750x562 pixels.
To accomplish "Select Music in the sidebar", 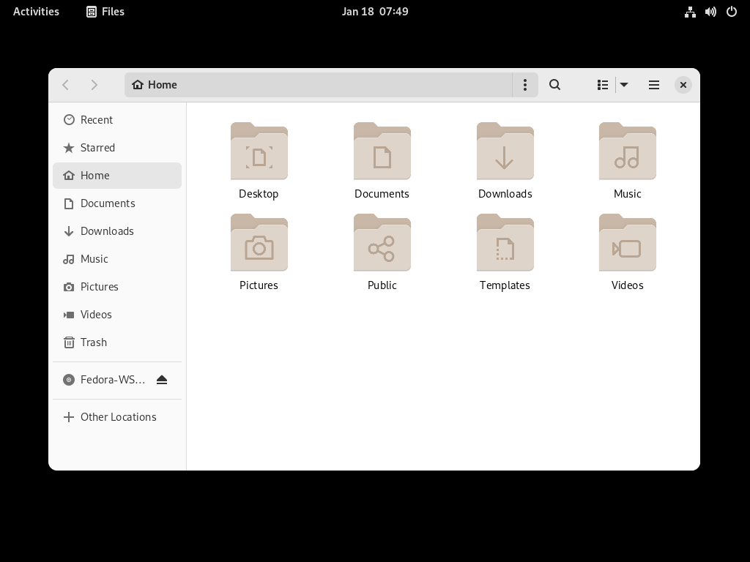I will (x=117, y=258).
